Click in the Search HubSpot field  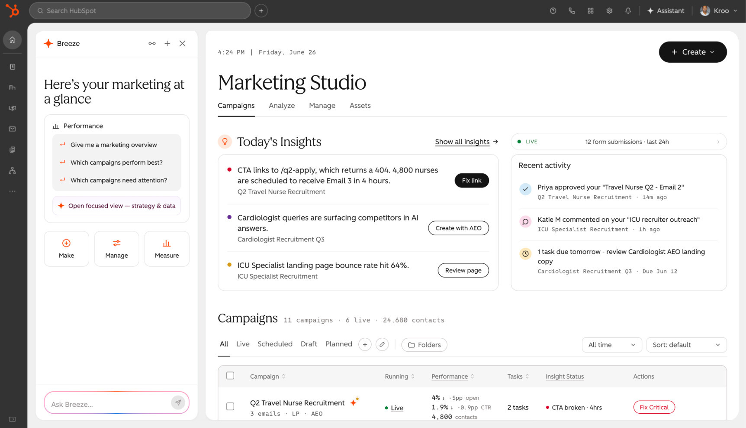pos(140,10)
